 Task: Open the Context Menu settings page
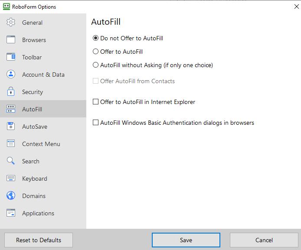(x=41, y=144)
